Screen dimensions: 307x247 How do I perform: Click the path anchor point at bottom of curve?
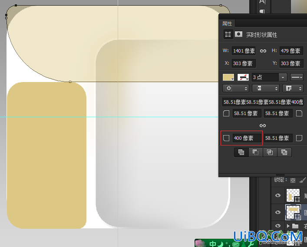70,82
